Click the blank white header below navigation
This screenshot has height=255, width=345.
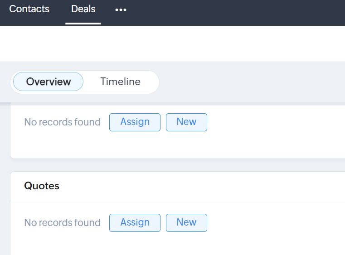pyautogui.click(x=172, y=43)
